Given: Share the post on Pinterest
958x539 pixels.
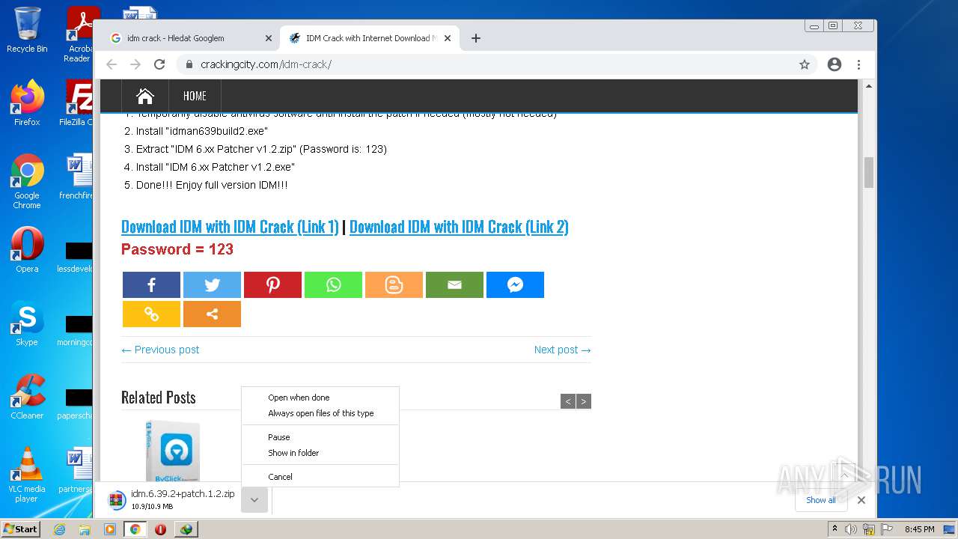Looking at the screenshot, I should [272, 284].
